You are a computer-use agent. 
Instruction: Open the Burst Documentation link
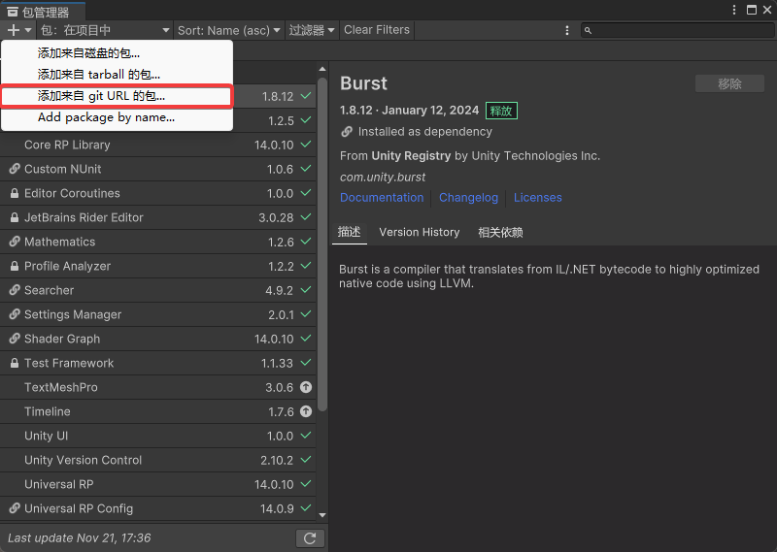click(382, 197)
